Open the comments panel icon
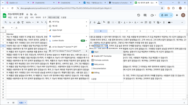This screenshot has width=188, height=105. coord(145,15)
